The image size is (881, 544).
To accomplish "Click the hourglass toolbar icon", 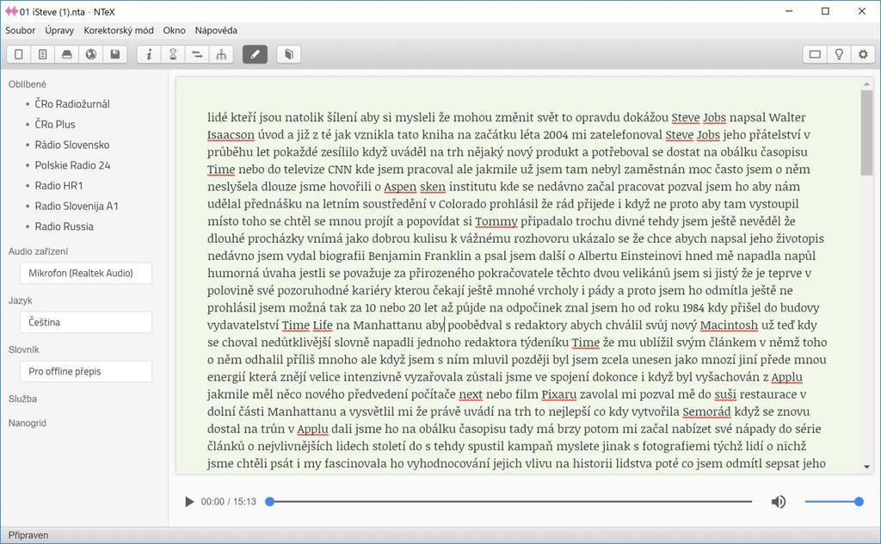I will coord(173,54).
